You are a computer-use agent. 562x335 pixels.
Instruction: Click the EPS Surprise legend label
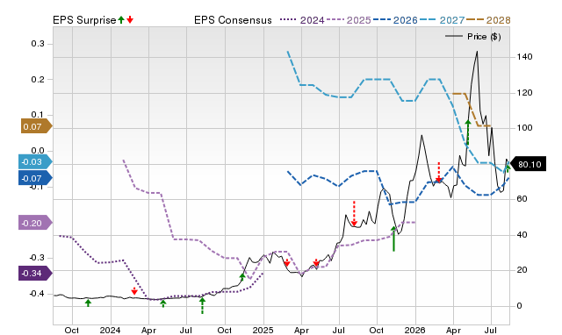pos(84,20)
